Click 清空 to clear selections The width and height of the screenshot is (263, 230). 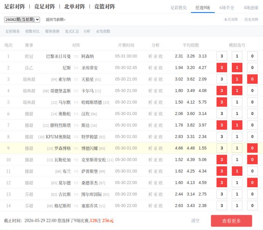click(x=196, y=220)
